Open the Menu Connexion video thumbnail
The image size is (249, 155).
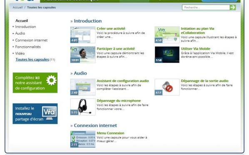point(83,139)
